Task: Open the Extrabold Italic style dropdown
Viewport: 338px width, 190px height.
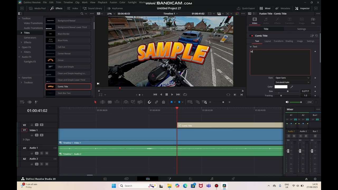Action: pos(292,82)
